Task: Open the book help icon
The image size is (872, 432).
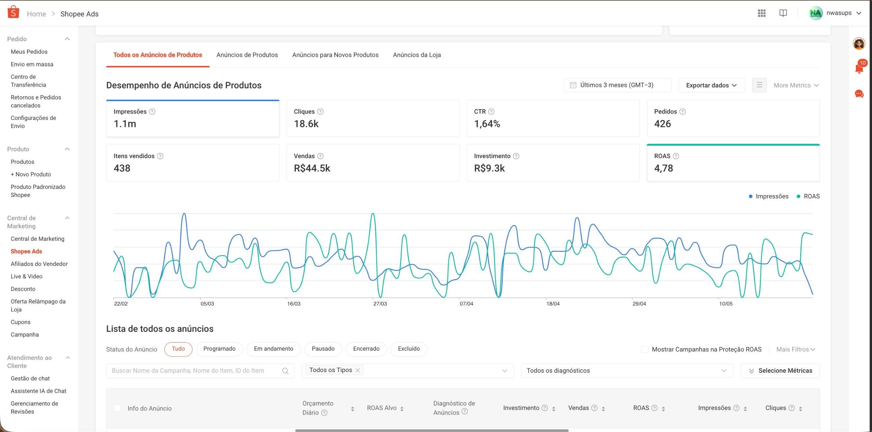Action: 783,13
